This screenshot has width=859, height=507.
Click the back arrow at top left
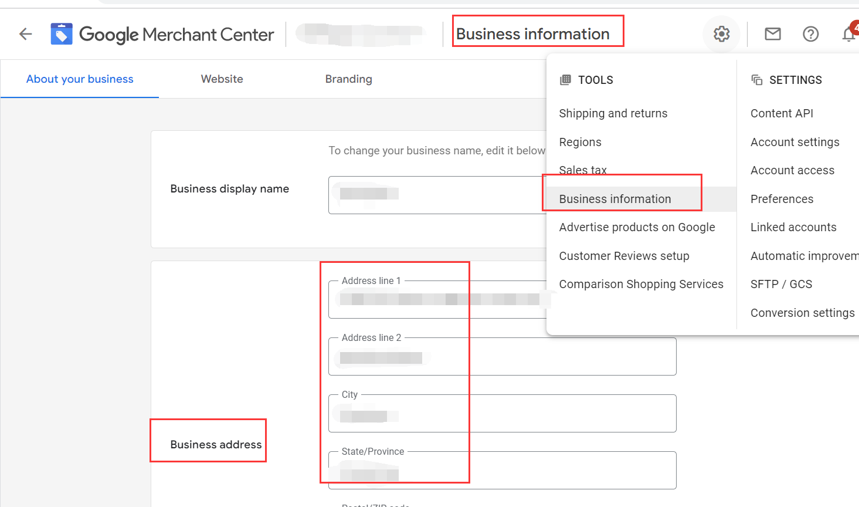[25, 33]
